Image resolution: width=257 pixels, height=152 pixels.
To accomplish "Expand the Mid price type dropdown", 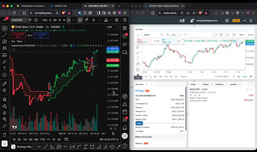I will click(242, 35).
